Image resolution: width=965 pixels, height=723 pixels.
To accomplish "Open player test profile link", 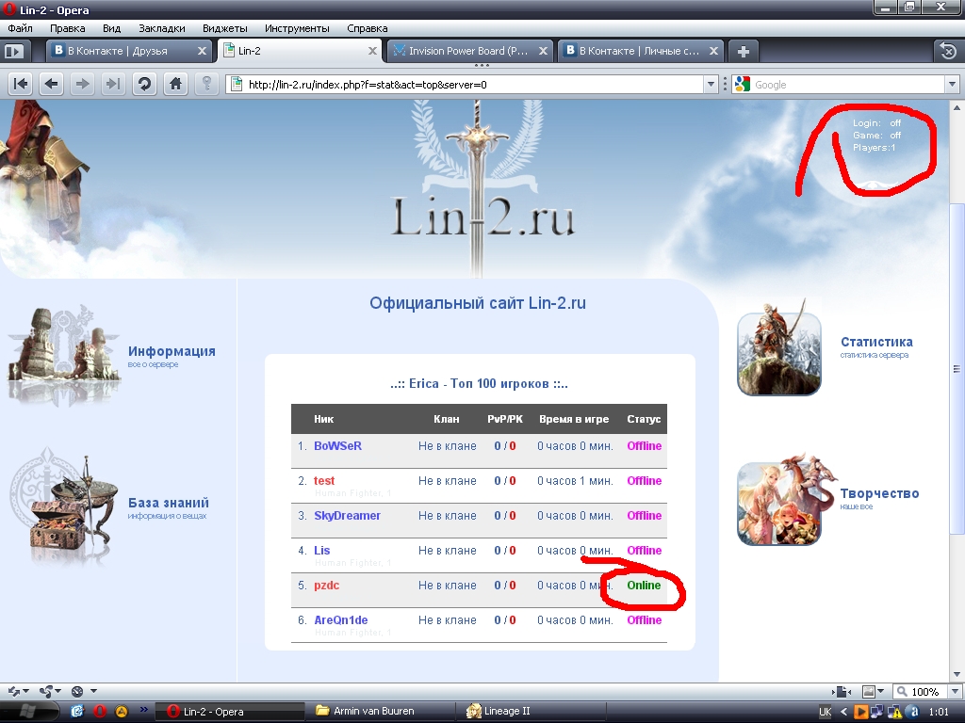I will 324,481.
